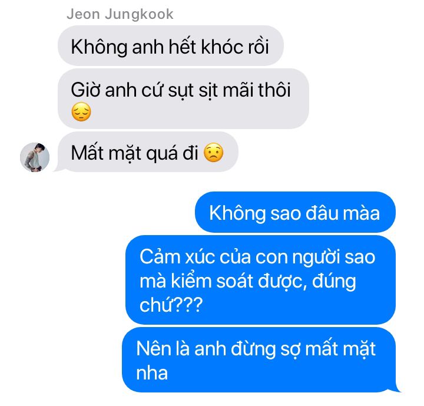
Task: Tap the worried face emoji
Action: [x=214, y=153]
